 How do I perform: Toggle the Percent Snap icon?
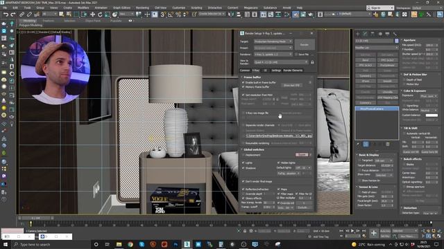tap(178, 14)
